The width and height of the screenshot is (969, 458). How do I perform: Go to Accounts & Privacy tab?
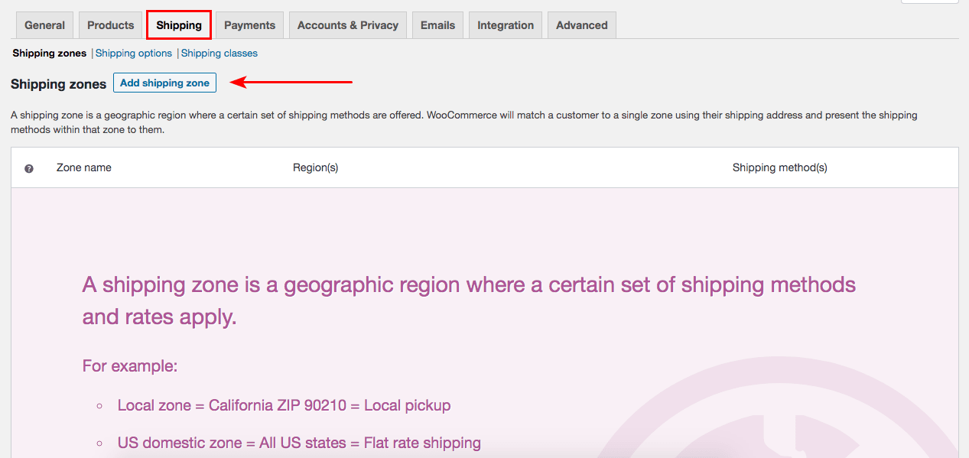click(x=348, y=25)
